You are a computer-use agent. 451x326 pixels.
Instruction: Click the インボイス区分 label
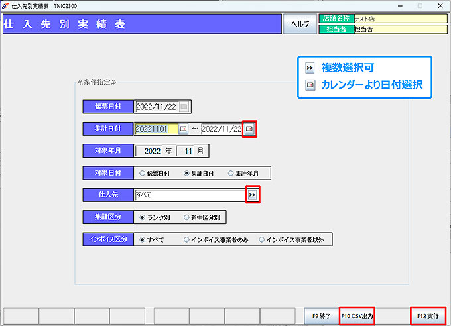tap(108, 239)
